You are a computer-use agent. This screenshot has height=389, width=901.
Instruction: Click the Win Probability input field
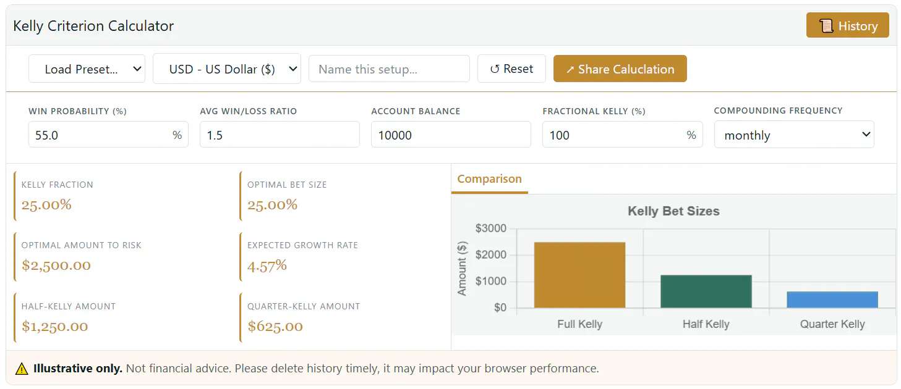[108, 135]
